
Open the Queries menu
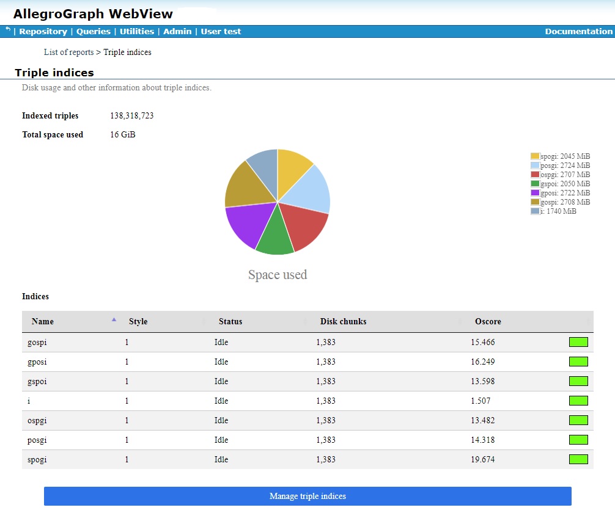point(93,31)
